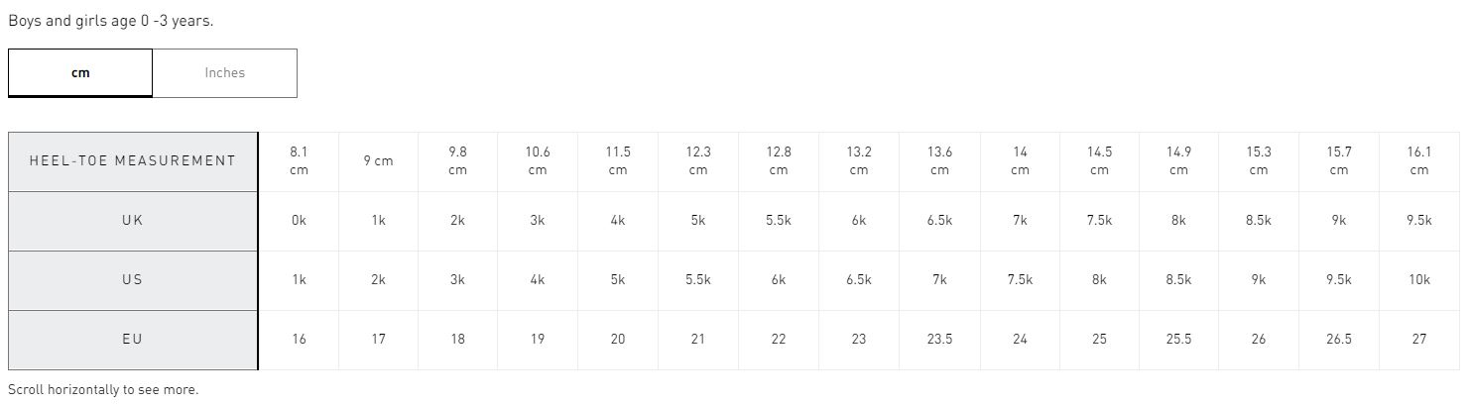
Task: Select the Heel-Toe Measurement row header
Action: (133, 161)
